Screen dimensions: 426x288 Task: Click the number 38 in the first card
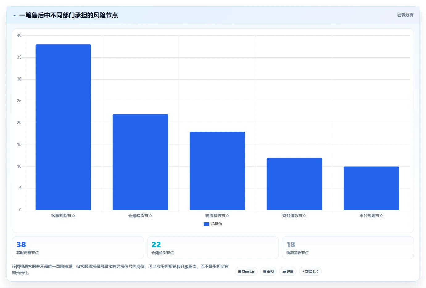tap(21, 245)
